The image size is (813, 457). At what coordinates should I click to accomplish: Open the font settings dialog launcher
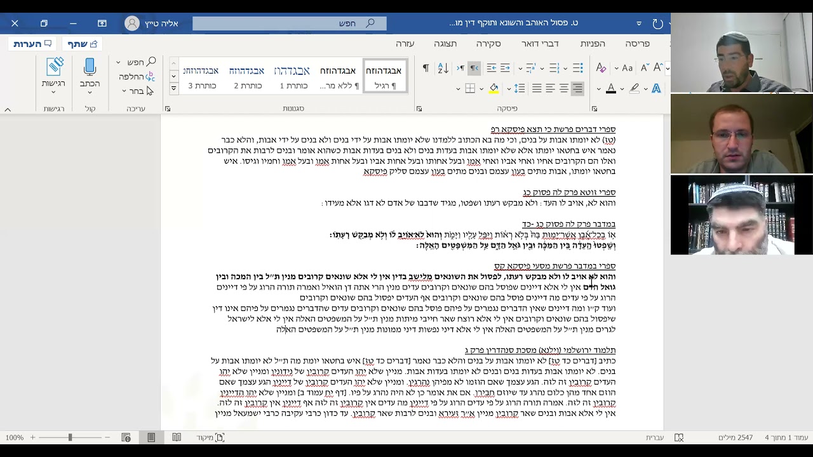[595, 109]
